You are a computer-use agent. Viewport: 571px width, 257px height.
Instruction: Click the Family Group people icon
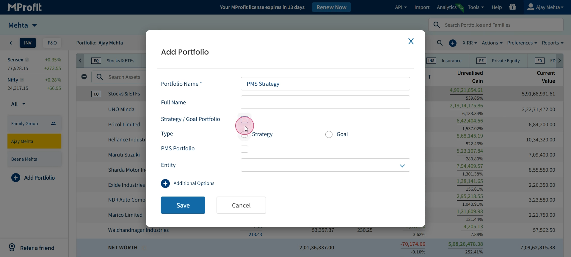tap(54, 124)
